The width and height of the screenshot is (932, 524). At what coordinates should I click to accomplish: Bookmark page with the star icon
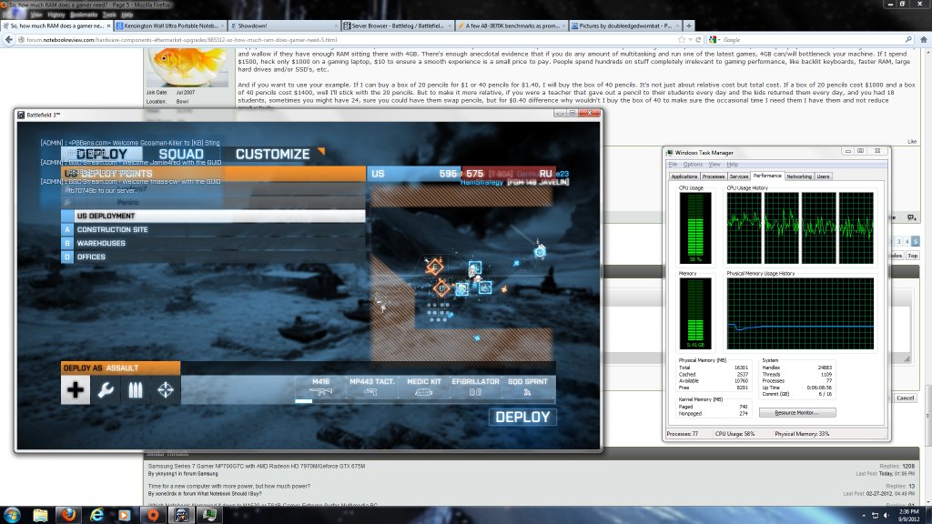coord(682,40)
